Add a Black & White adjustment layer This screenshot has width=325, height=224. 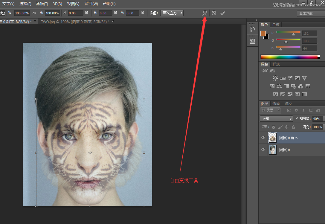coord(286,86)
